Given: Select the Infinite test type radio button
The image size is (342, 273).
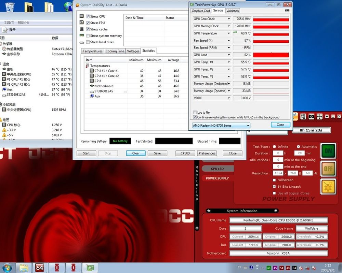Looking at the screenshot, I should [274, 147].
